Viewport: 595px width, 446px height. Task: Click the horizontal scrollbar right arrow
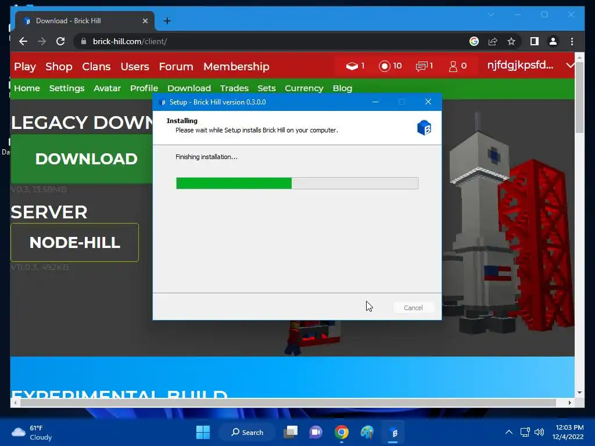point(570,403)
